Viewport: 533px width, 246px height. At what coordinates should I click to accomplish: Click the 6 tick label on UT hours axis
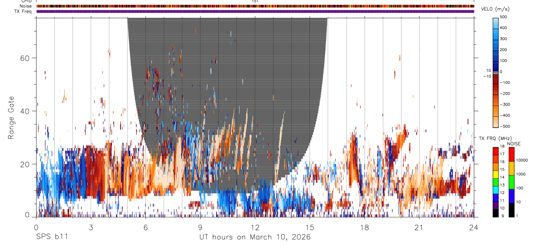point(145,227)
